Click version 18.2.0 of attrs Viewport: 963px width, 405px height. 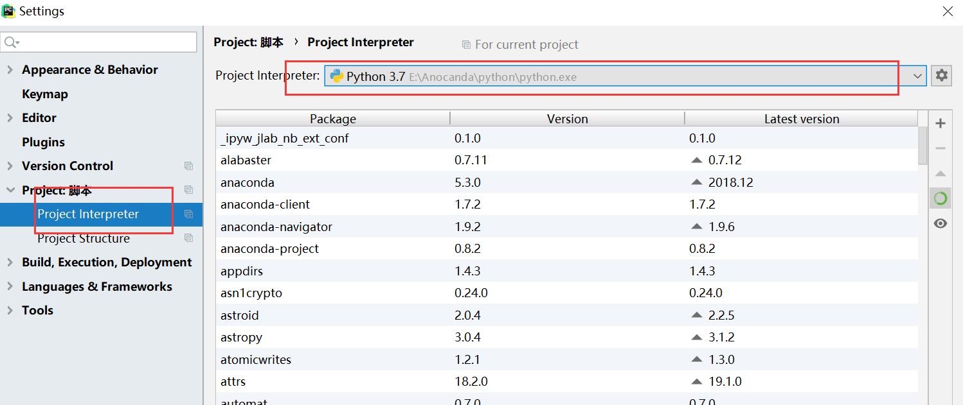point(471,381)
